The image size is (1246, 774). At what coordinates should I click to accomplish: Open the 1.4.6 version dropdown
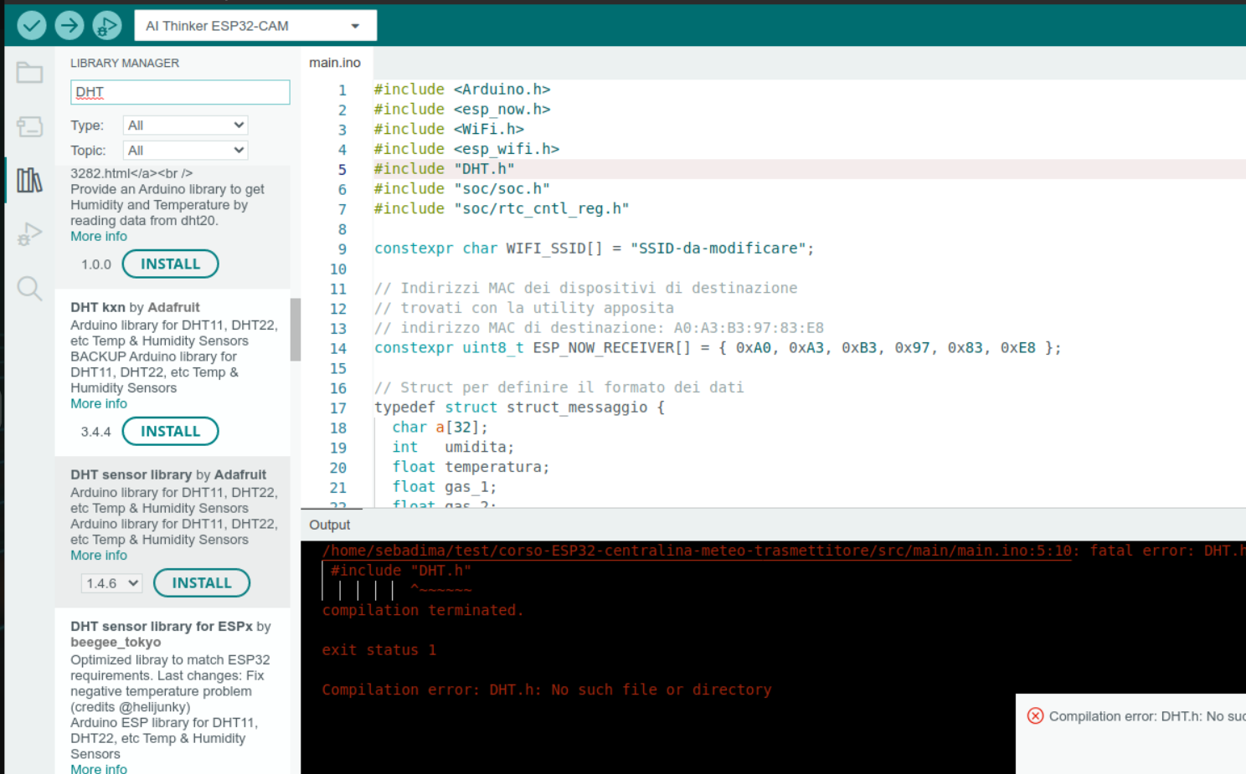click(111, 582)
